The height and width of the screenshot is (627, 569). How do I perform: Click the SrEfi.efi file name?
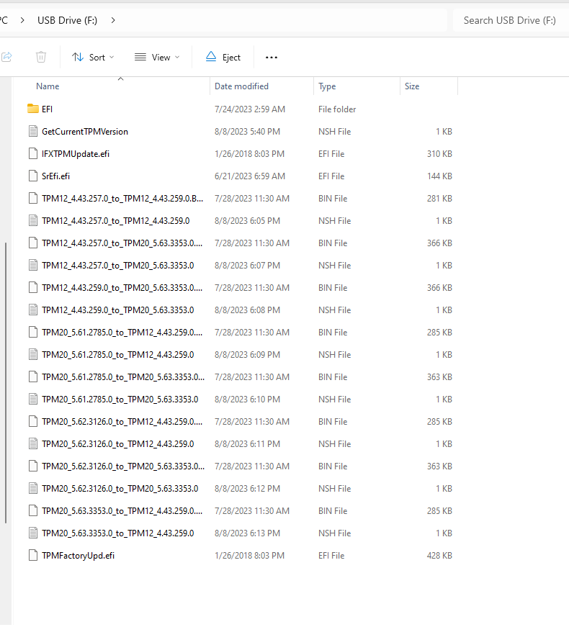(55, 176)
